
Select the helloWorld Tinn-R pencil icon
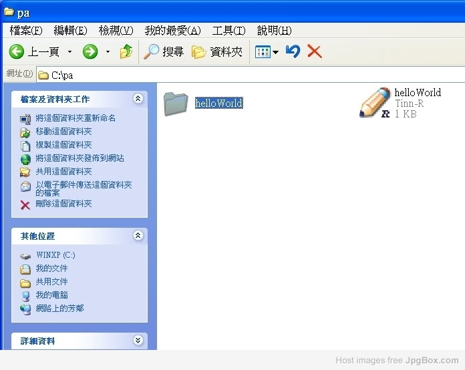point(375,103)
